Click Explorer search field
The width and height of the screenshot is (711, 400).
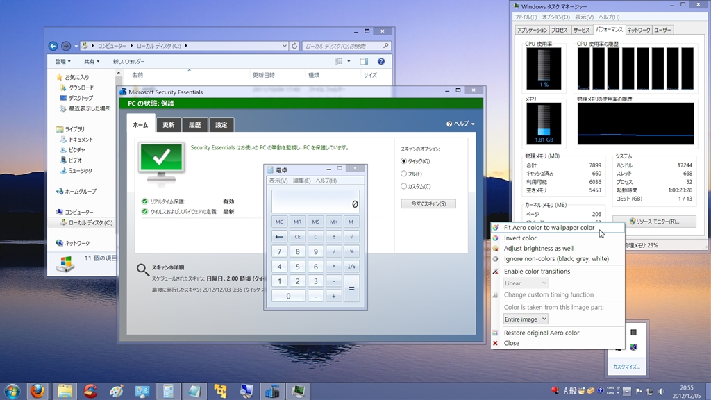346,46
